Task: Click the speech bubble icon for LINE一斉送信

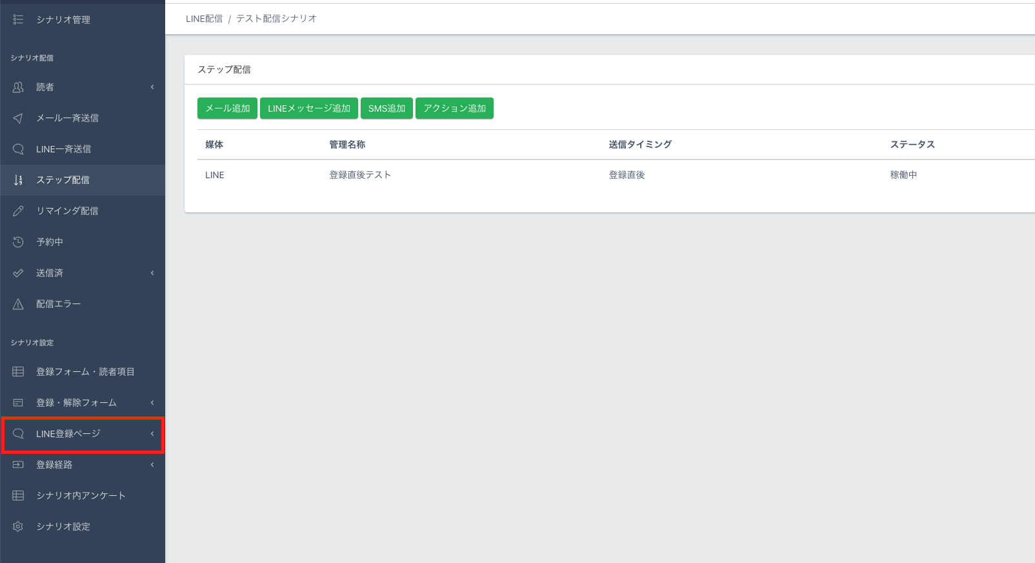Action: point(18,149)
